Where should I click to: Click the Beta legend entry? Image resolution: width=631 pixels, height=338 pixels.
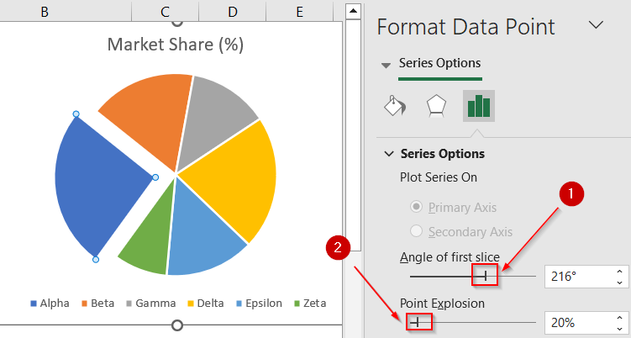[x=97, y=303]
